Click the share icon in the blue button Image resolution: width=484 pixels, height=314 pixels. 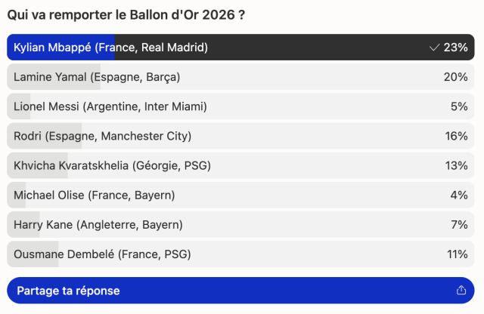(x=461, y=290)
